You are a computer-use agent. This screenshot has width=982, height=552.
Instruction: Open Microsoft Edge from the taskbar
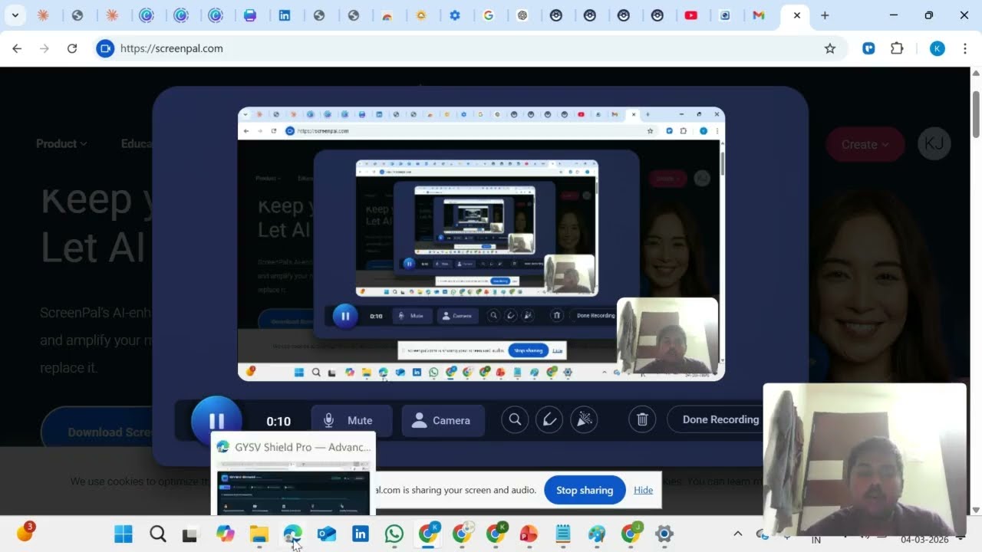point(292,534)
